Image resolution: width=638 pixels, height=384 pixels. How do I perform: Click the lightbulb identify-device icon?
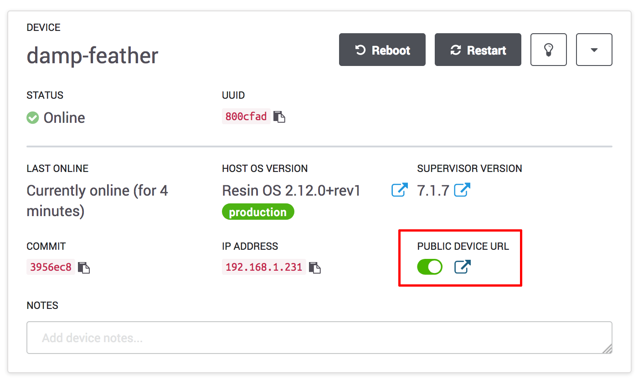point(548,50)
